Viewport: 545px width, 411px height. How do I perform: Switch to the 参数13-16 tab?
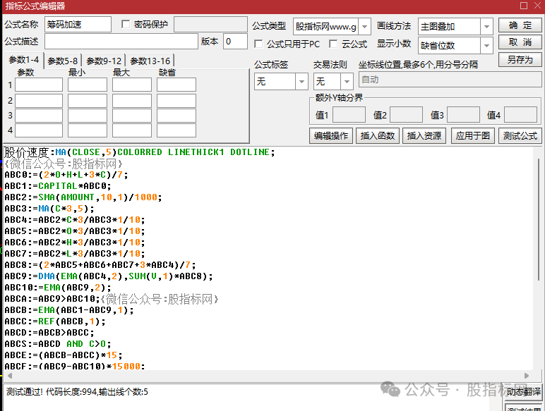point(150,61)
